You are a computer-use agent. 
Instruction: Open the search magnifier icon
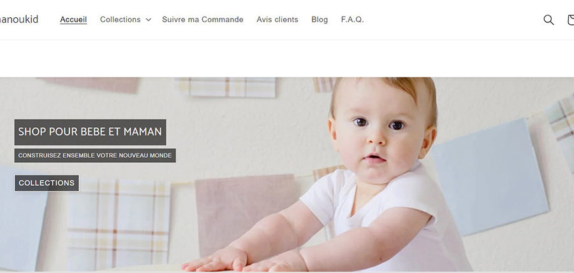coord(548,20)
